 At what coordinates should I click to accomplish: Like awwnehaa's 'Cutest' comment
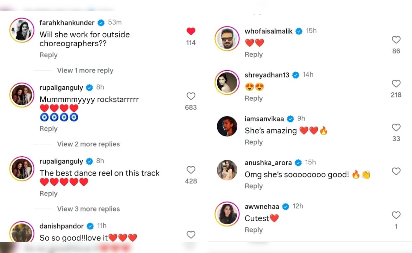396,215
